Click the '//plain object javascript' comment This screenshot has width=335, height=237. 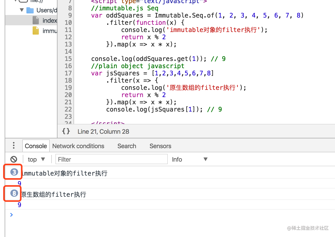pyautogui.click(x=138, y=66)
